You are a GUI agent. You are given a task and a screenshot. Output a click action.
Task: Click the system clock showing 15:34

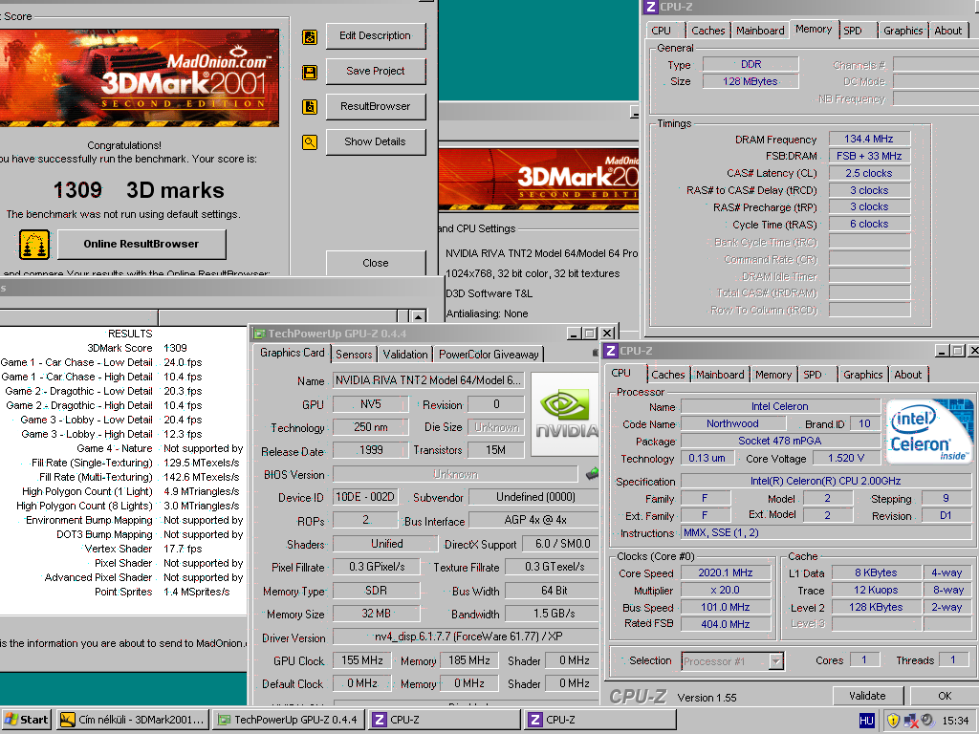[x=955, y=721]
